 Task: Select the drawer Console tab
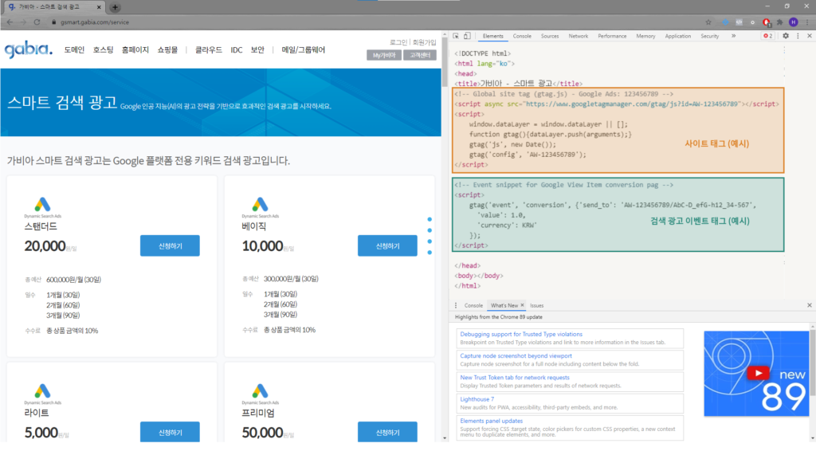click(473, 305)
